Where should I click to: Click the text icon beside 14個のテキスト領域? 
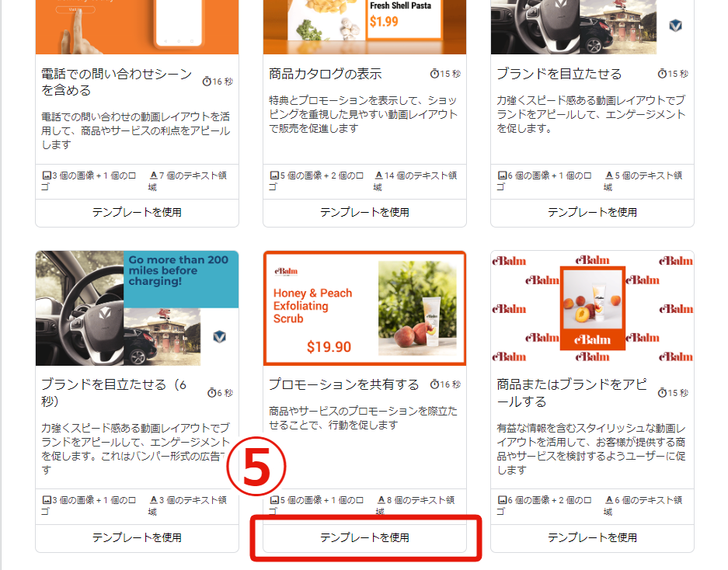378,176
